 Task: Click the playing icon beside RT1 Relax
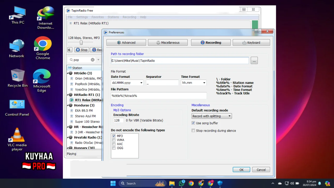[x=71, y=100]
